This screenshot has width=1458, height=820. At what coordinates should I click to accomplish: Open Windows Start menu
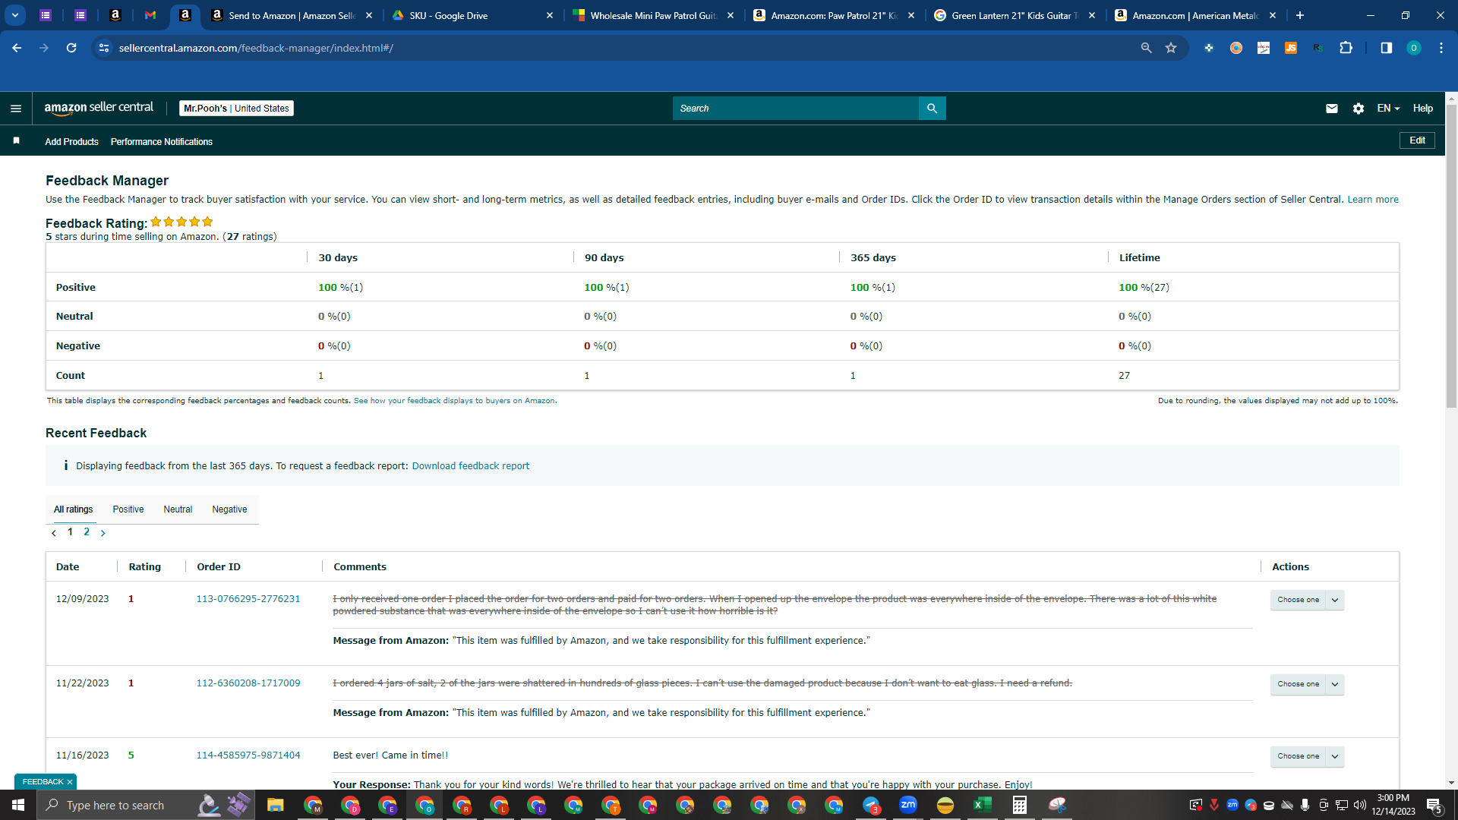tap(18, 805)
